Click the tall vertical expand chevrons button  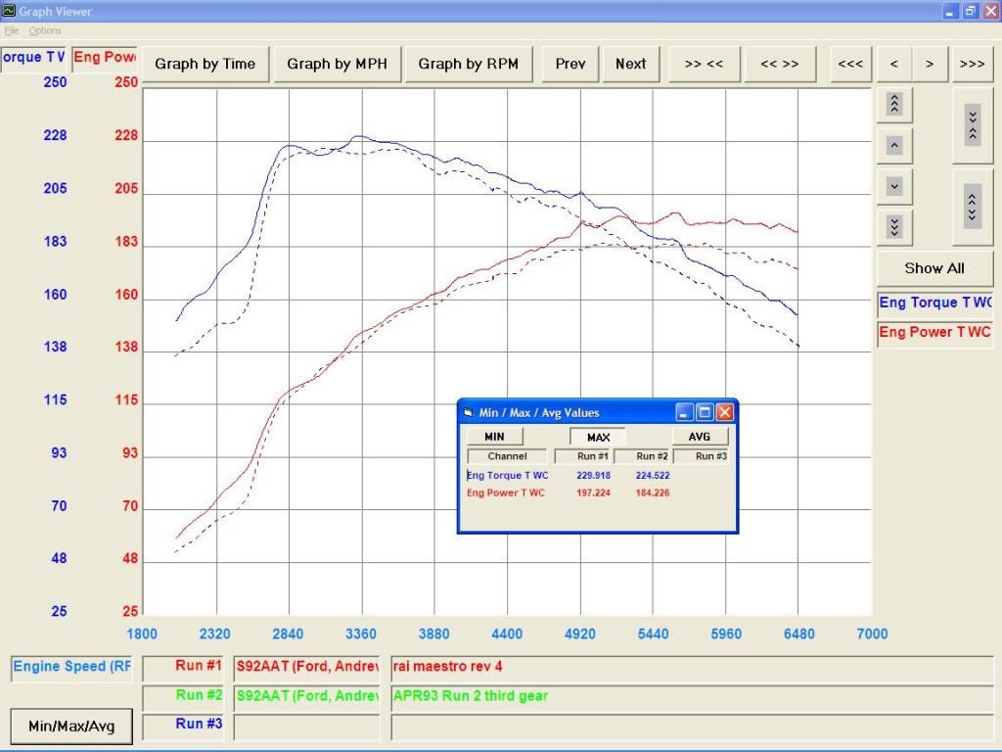tap(973, 208)
